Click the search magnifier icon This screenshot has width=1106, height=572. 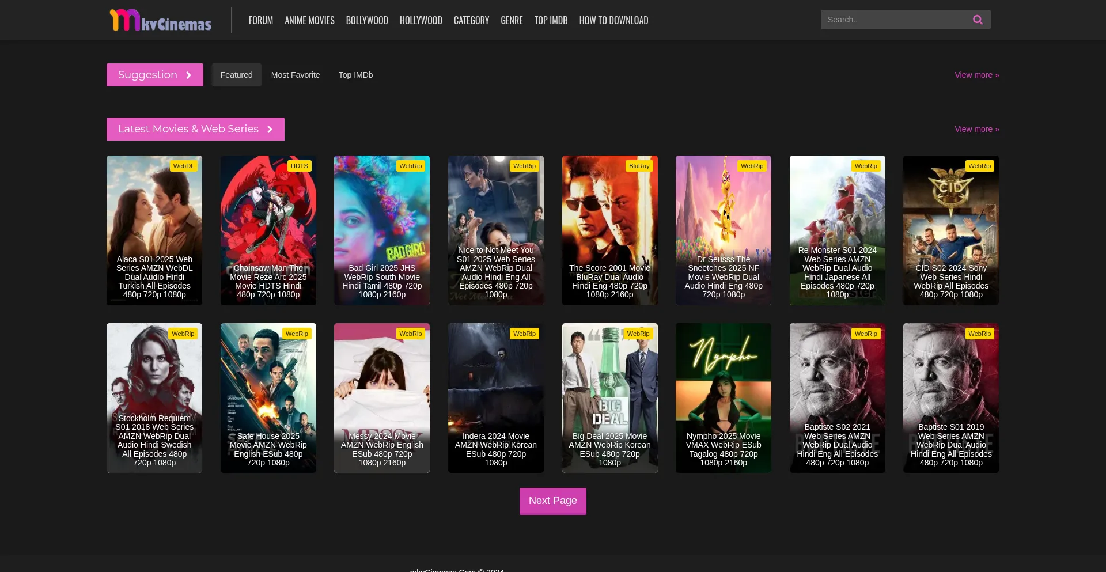[978, 19]
